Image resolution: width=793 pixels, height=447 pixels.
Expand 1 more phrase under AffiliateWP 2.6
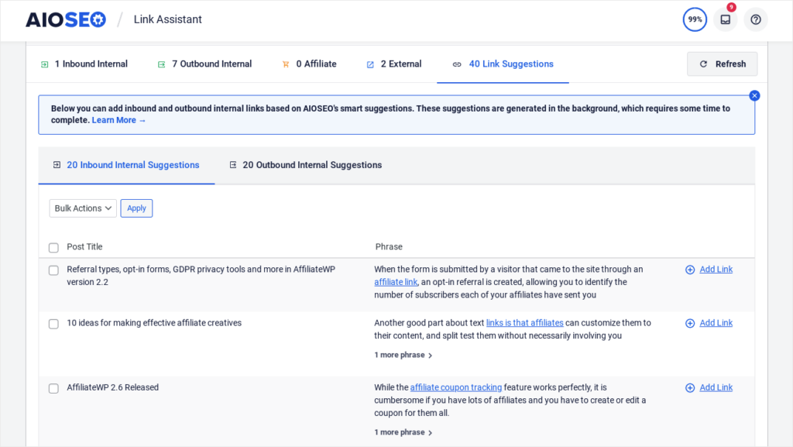point(403,432)
